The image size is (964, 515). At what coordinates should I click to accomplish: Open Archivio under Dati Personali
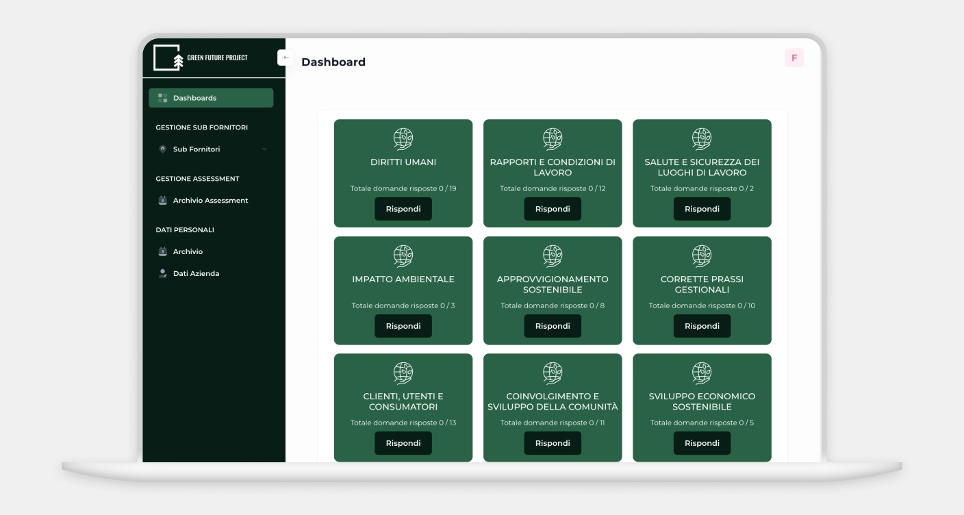tap(188, 251)
